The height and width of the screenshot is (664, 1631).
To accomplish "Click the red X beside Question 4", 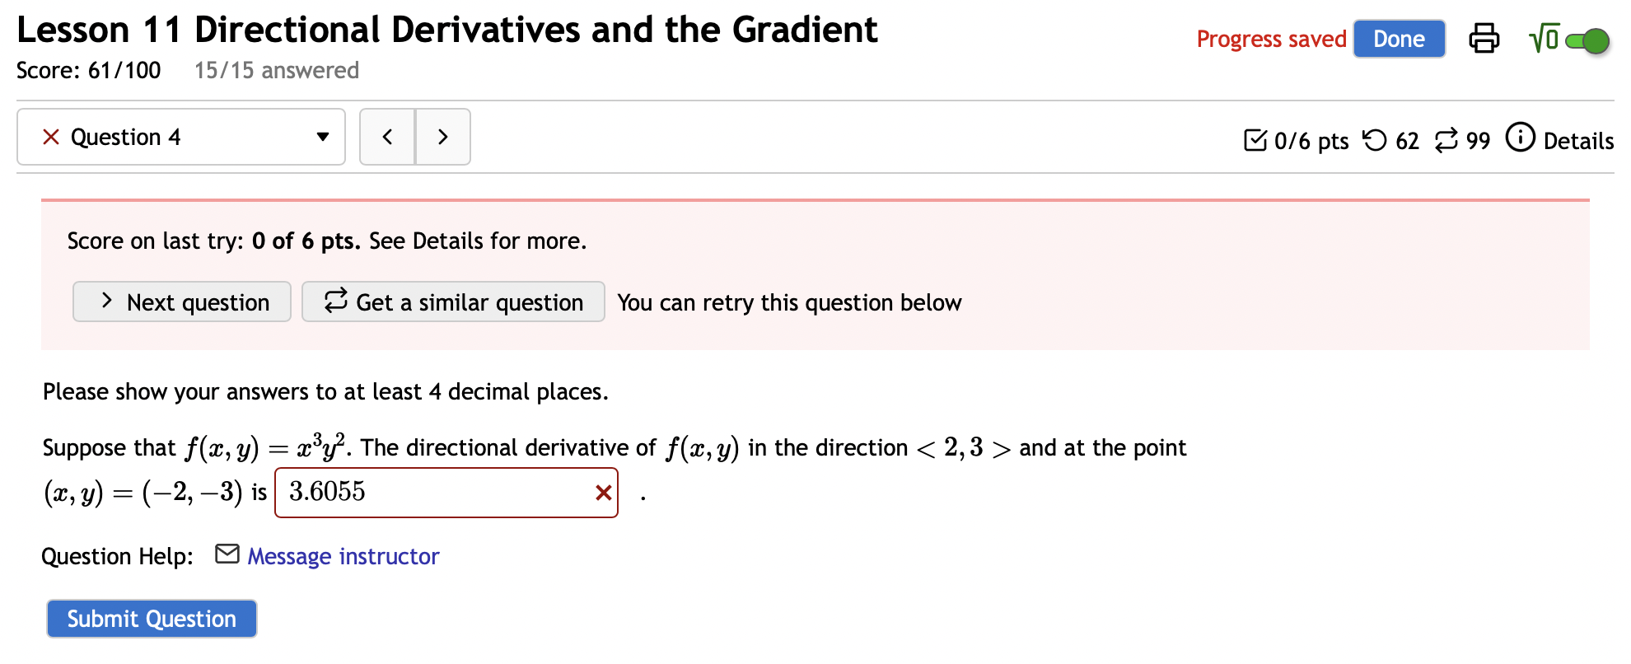I will pyautogui.click(x=50, y=137).
